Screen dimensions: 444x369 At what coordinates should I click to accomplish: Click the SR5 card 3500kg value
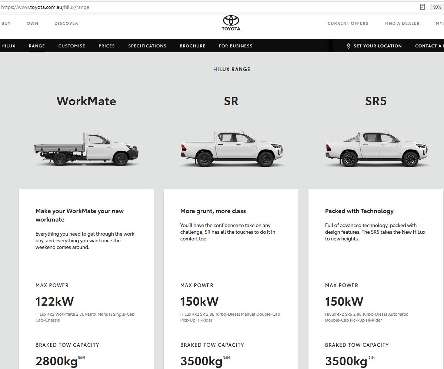[x=346, y=361]
